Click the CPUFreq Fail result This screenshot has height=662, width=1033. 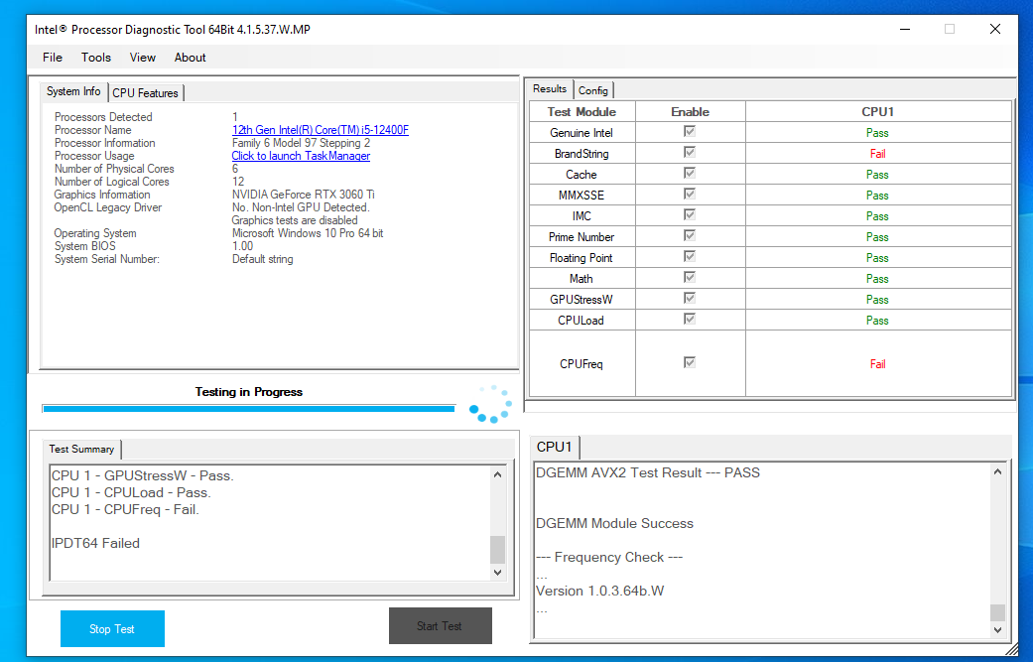tap(877, 363)
